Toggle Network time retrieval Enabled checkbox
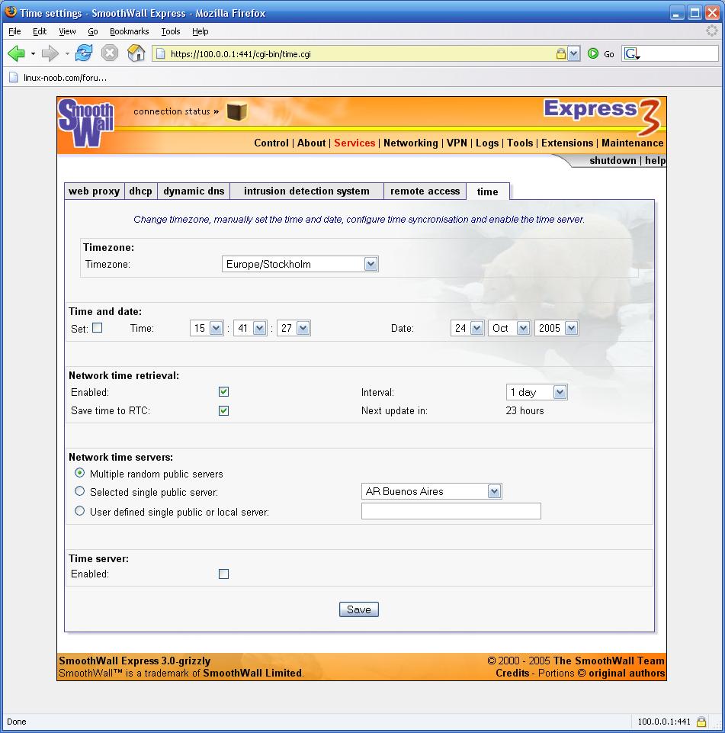Viewport: 725px width, 733px height. pos(224,392)
